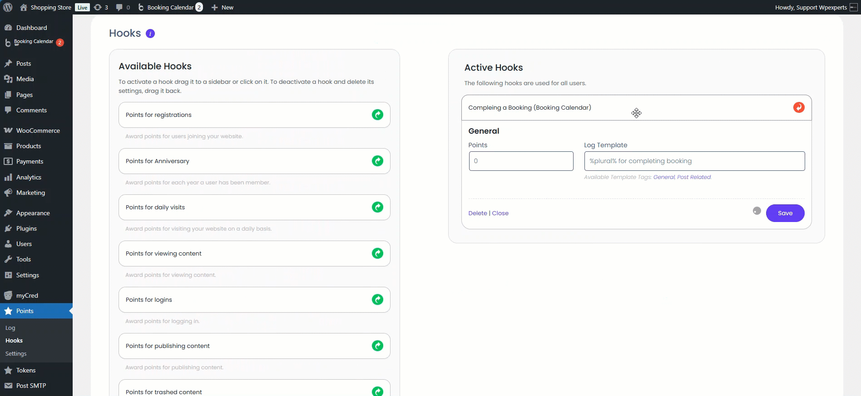Delete the active booking hook
Screen dimensions: 861x396
(477, 213)
